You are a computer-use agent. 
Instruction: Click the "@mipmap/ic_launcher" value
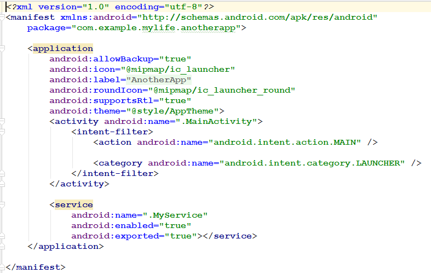178,70
